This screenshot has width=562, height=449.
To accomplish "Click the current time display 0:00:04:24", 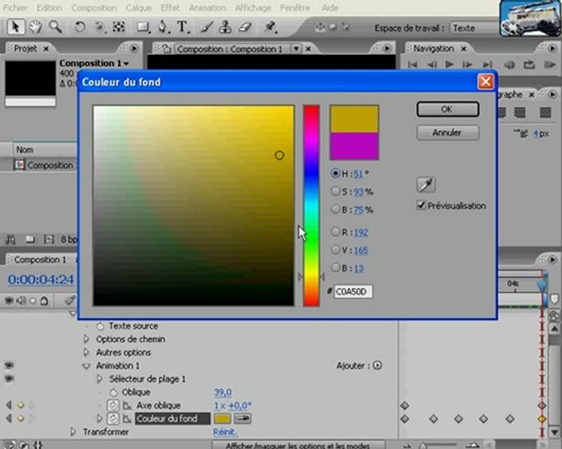I will (x=41, y=279).
